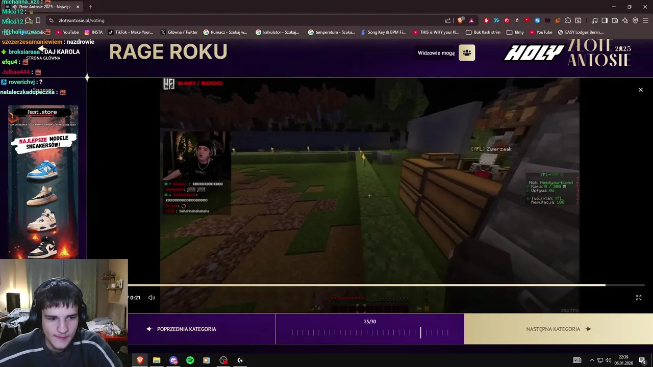Expand the filmy bookmark folder

(515, 32)
